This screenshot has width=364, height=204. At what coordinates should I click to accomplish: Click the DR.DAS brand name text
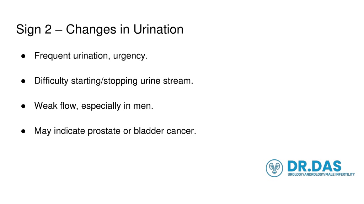pyautogui.click(x=314, y=166)
